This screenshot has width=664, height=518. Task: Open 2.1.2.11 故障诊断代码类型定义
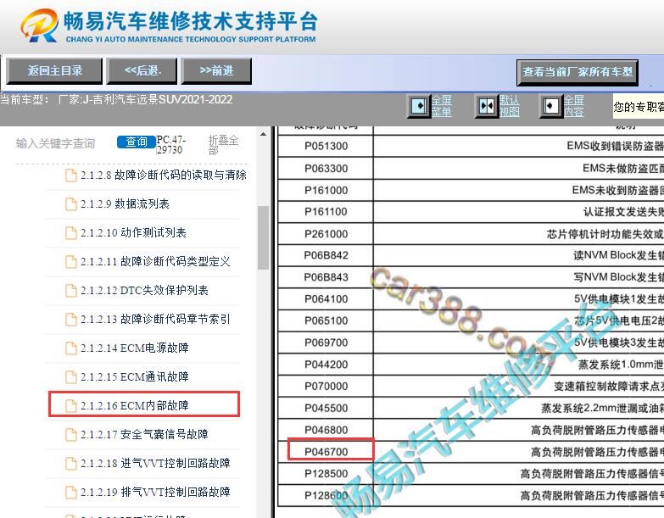155,261
